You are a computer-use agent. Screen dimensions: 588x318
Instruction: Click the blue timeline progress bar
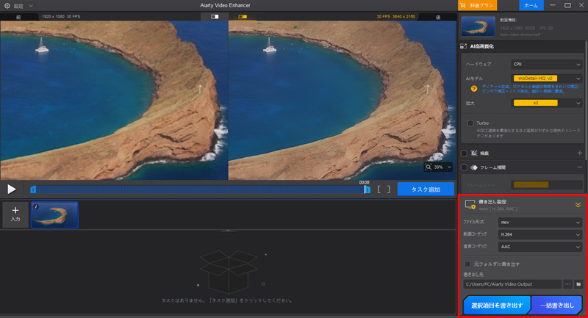tap(200, 189)
